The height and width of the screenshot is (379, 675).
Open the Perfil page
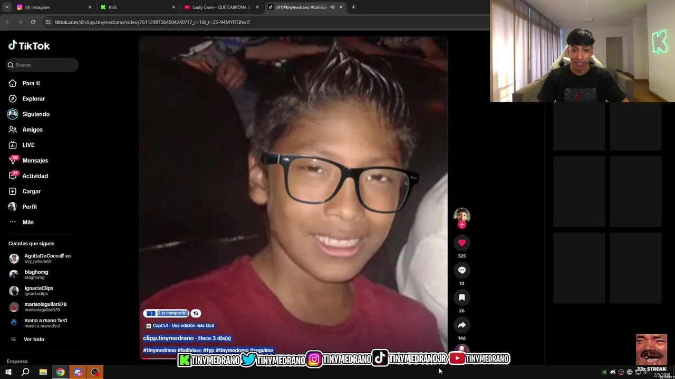pos(29,207)
